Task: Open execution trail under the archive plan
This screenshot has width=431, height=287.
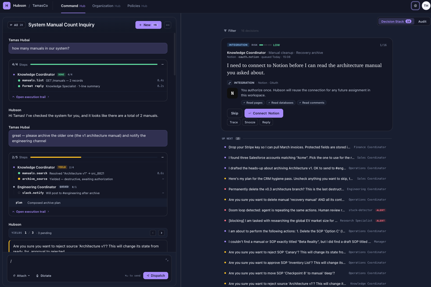Action: 31,212
